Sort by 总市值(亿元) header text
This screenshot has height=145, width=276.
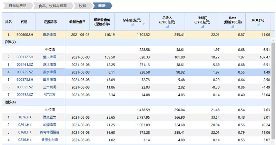(132, 20)
